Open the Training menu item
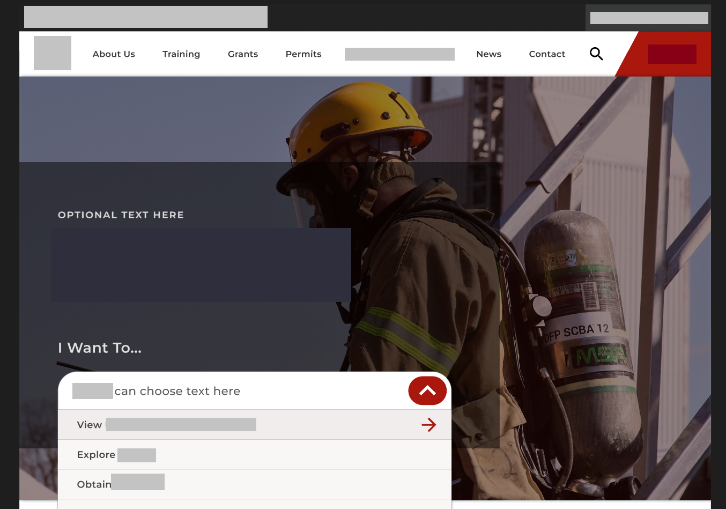This screenshot has width=726, height=509. [x=181, y=54]
